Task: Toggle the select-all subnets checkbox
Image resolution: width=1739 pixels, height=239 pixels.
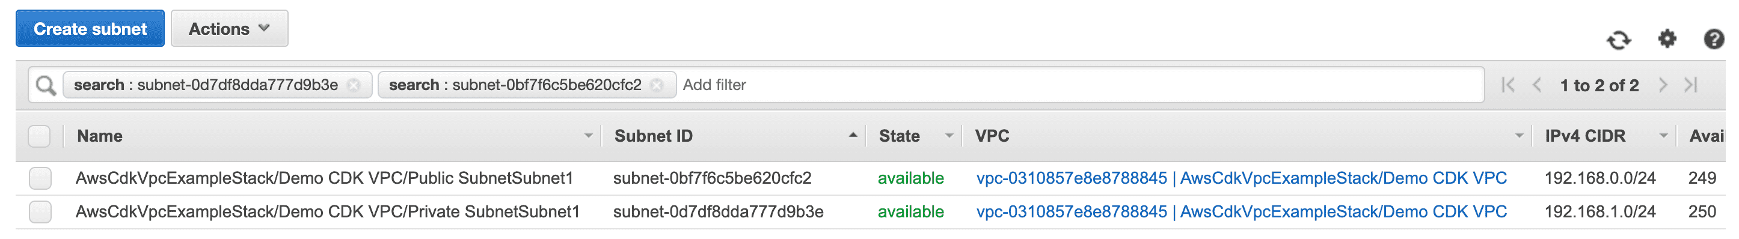Action: pyautogui.click(x=40, y=137)
